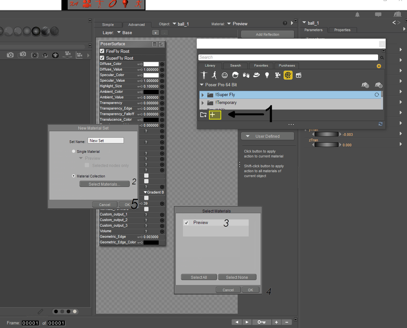407x328 pixels.
Task: Open the Purchases tab
Action: [287, 66]
